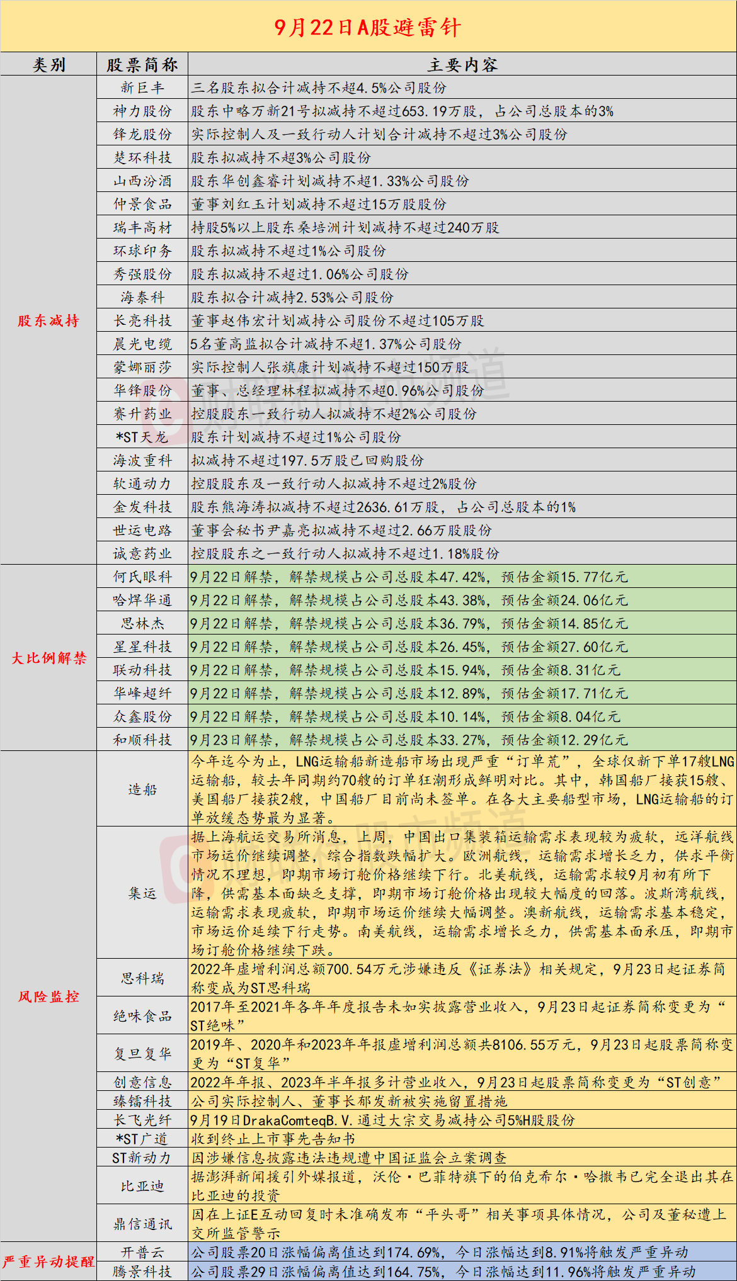Select stock name *ST广道

[142, 1139]
